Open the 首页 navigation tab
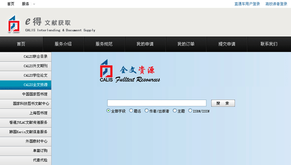Image resolution: width=291 pixels, height=165 pixels. pyautogui.click(x=21, y=44)
